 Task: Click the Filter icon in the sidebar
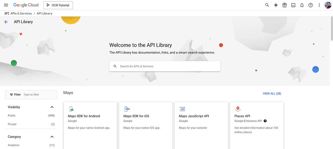point(11,95)
